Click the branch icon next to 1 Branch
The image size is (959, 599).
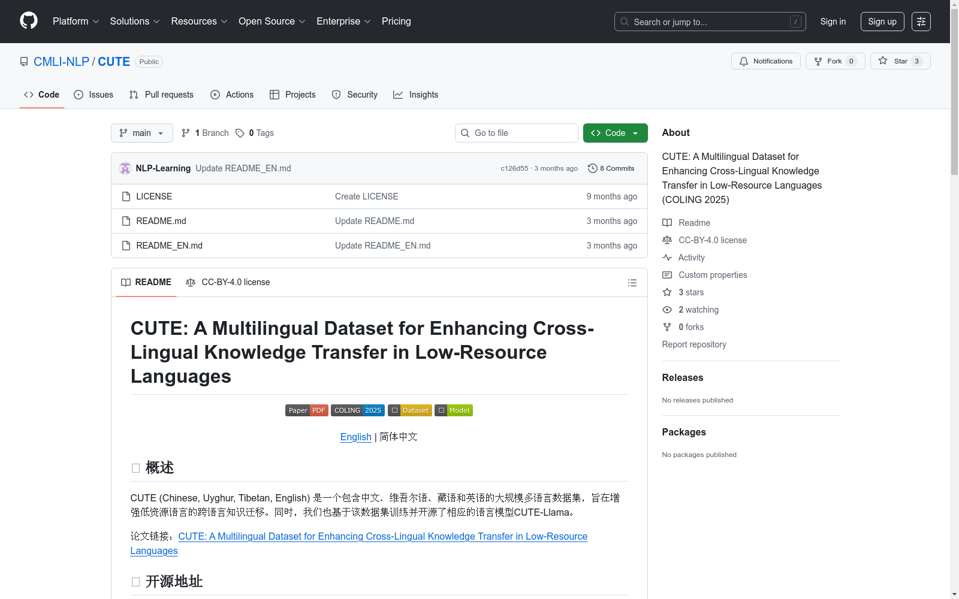[x=186, y=133]
